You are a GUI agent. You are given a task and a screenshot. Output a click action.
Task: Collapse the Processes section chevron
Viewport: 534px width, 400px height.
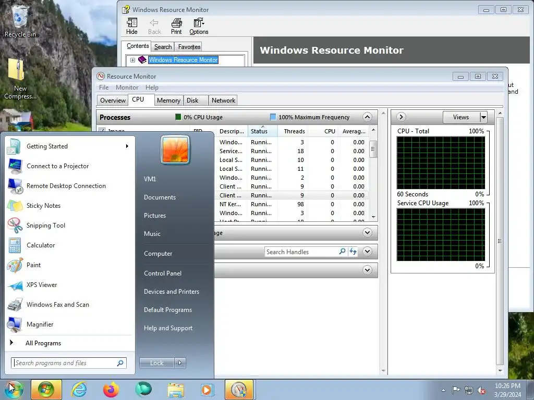(367, 117)
